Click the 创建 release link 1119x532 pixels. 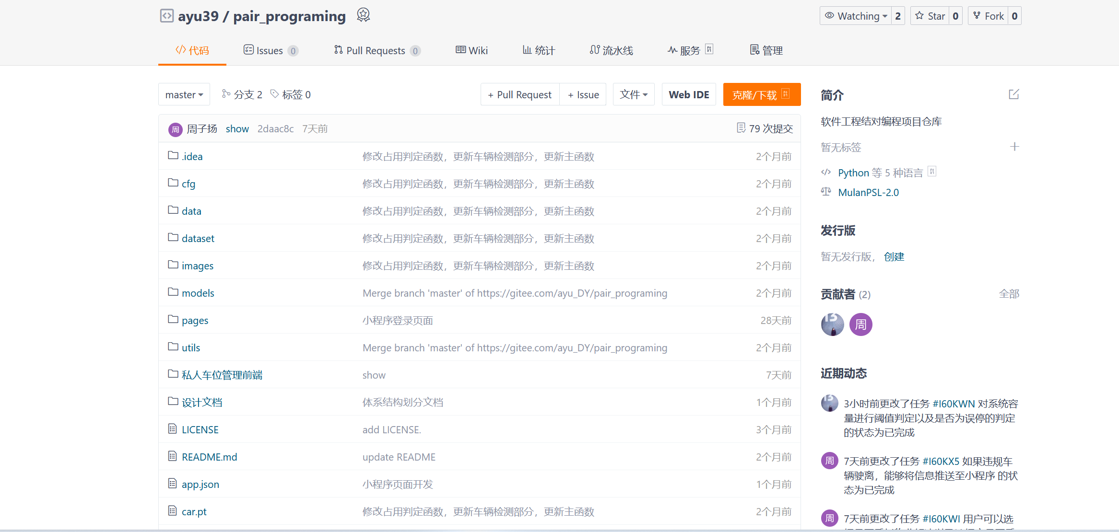click(894, 256)
